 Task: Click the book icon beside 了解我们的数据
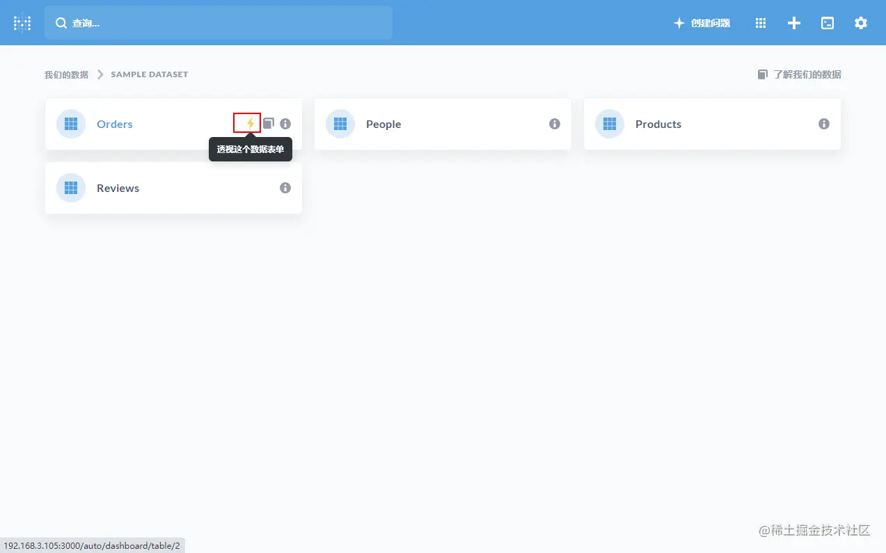pos(763,74)
